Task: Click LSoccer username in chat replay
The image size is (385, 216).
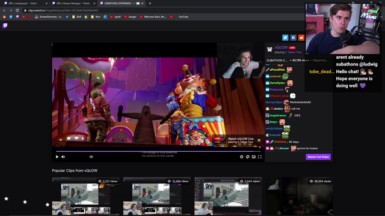Action: [283, 148]
